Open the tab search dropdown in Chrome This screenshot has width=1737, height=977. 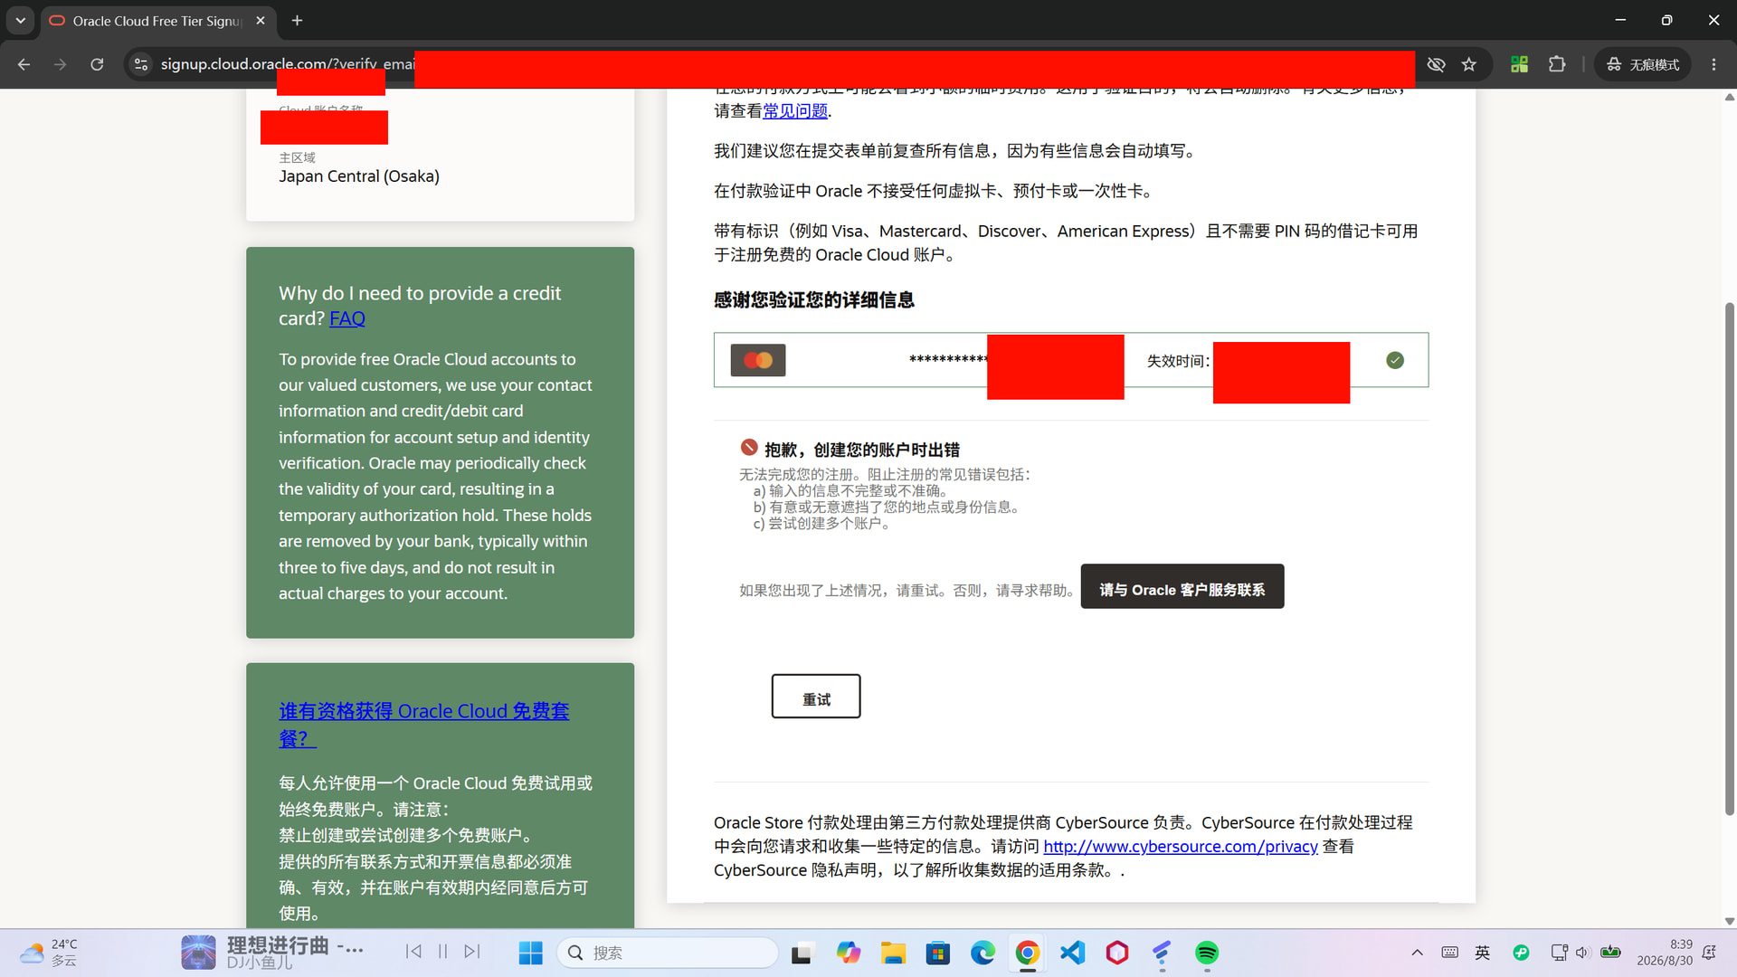click(20, 20)
